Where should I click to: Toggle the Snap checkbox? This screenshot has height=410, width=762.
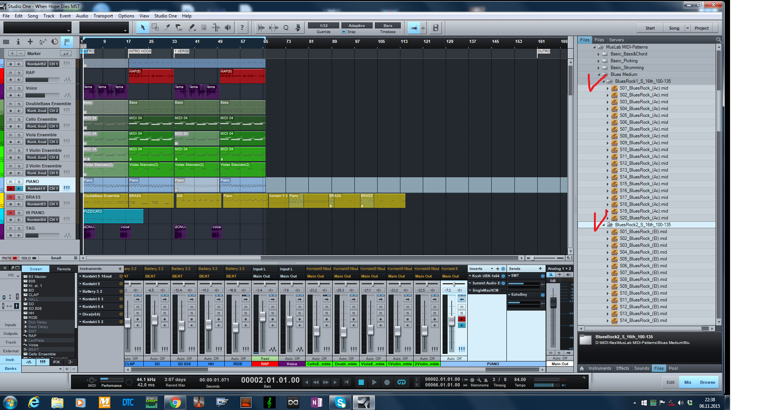344,32
